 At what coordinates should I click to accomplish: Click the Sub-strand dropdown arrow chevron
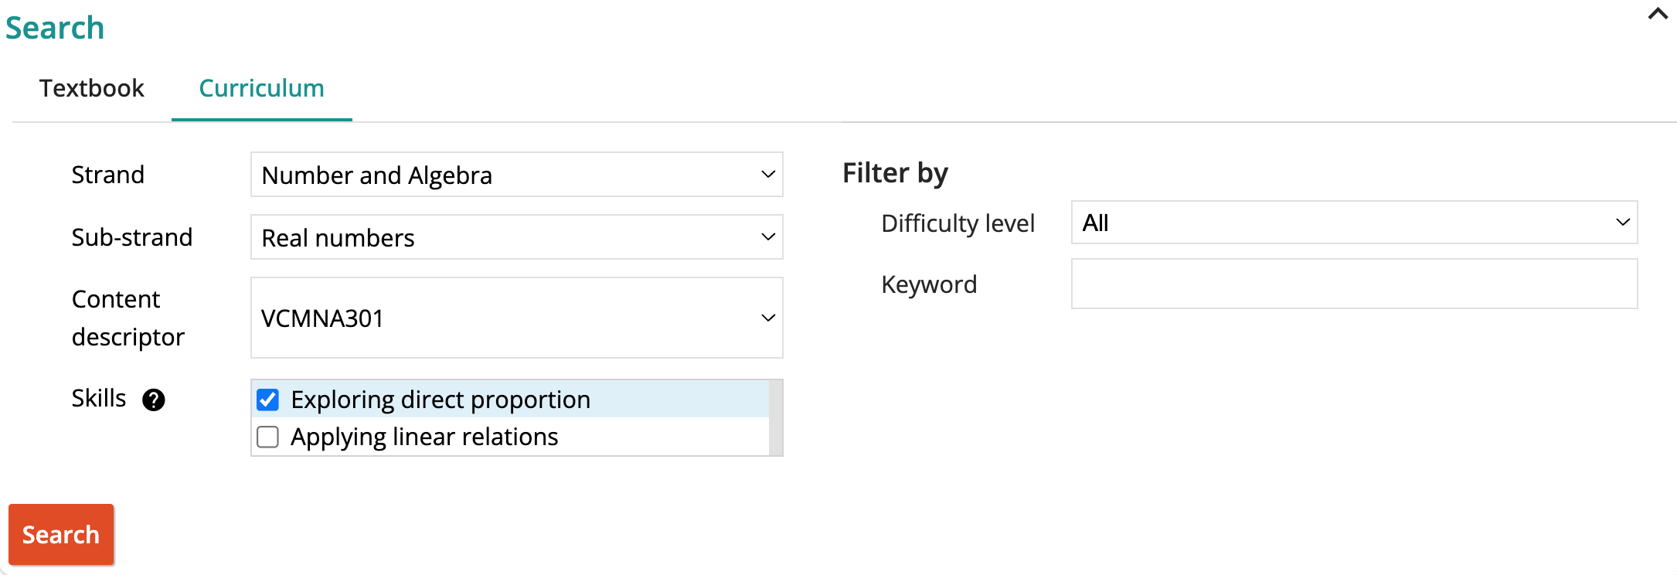click(767, 237)
